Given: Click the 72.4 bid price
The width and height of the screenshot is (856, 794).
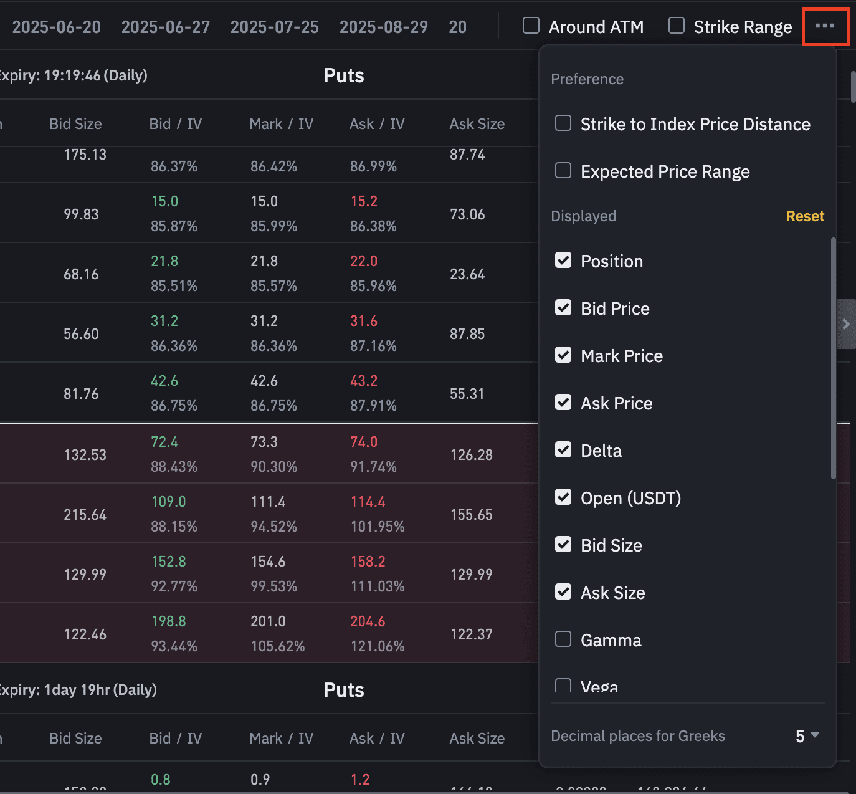Looking at the screenshot, I should pyautogui.click(x=164, y=442).
